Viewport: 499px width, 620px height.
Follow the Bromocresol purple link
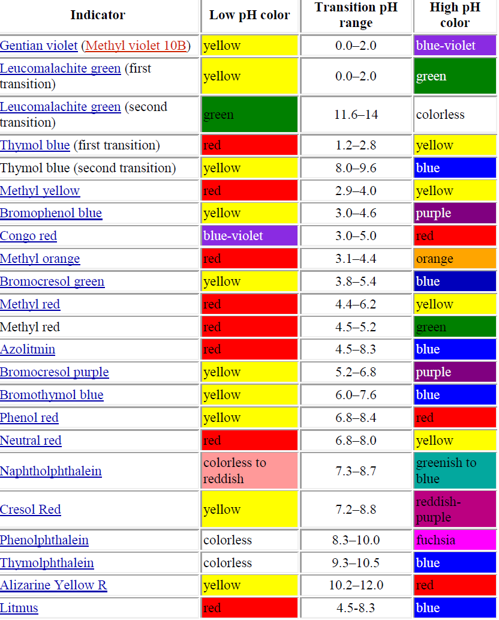(54, 372)
